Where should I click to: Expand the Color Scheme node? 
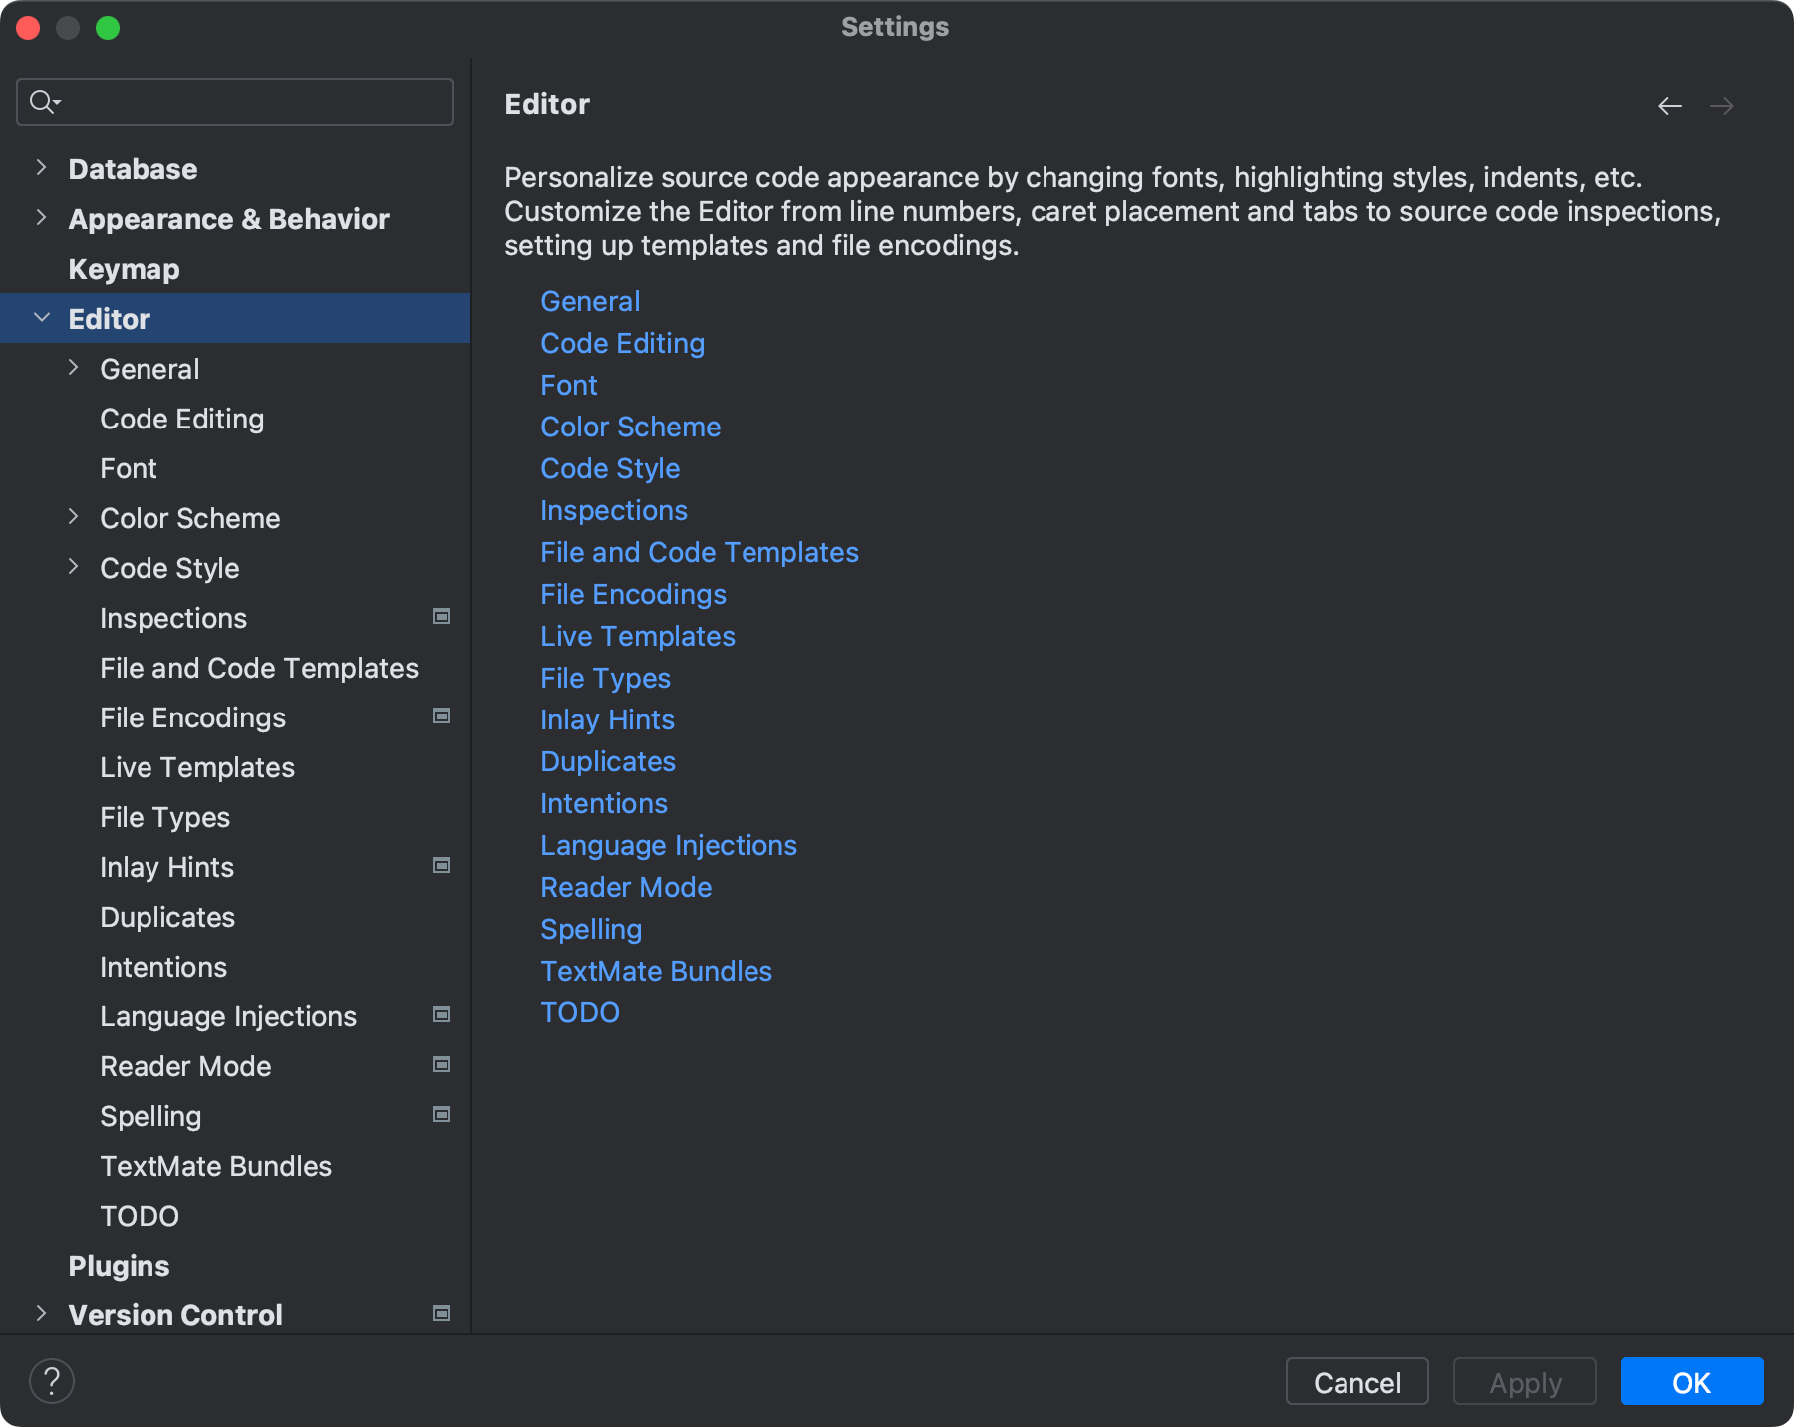pos(74,517)
